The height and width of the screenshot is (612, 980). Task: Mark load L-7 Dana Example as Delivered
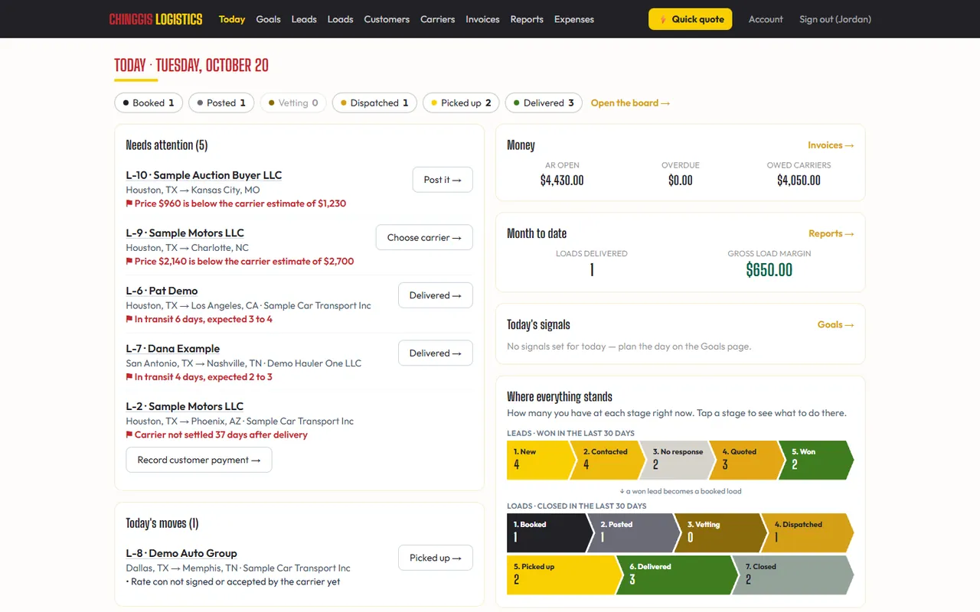click(436, 353)
